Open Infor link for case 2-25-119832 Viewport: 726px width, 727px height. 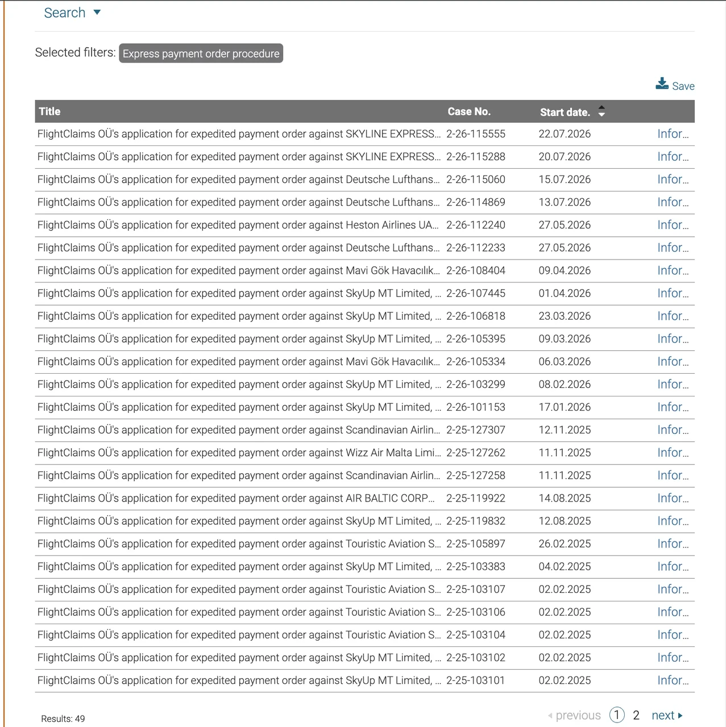673,520
